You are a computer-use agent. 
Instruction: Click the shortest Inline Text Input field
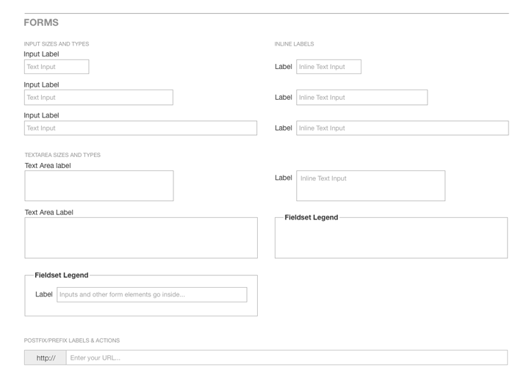click(x=328, y=67)
